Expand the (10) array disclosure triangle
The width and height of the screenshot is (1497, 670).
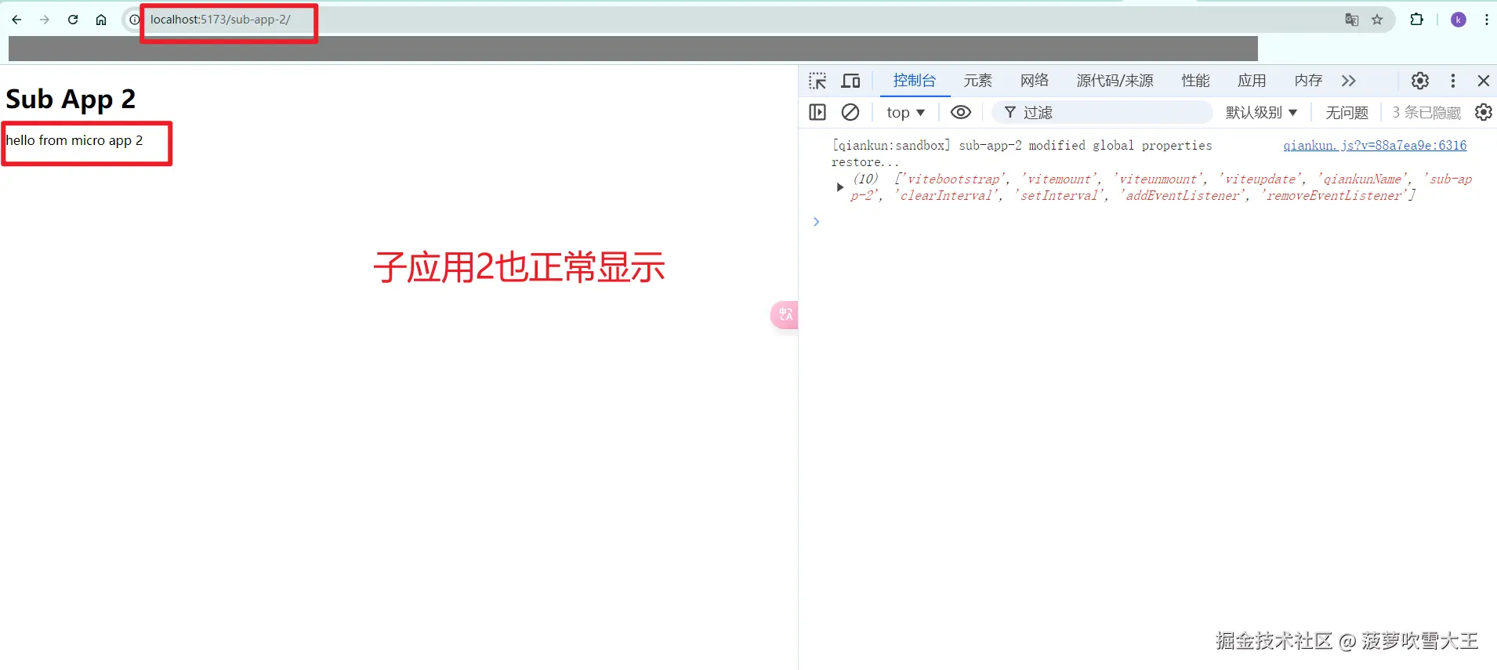[839, 187]
